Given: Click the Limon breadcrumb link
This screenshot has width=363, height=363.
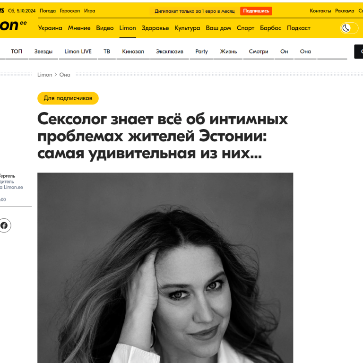Looking at the screenshot, I should pyautogui.click(x=45, y=75).
